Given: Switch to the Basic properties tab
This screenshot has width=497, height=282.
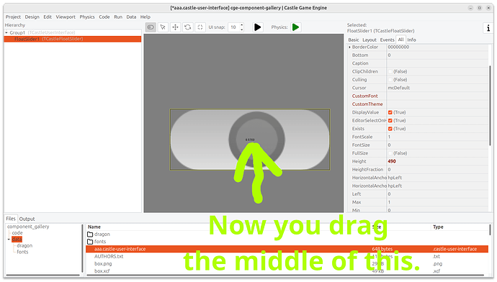Looking at the screenshot, I should click(x=354, y=40).
